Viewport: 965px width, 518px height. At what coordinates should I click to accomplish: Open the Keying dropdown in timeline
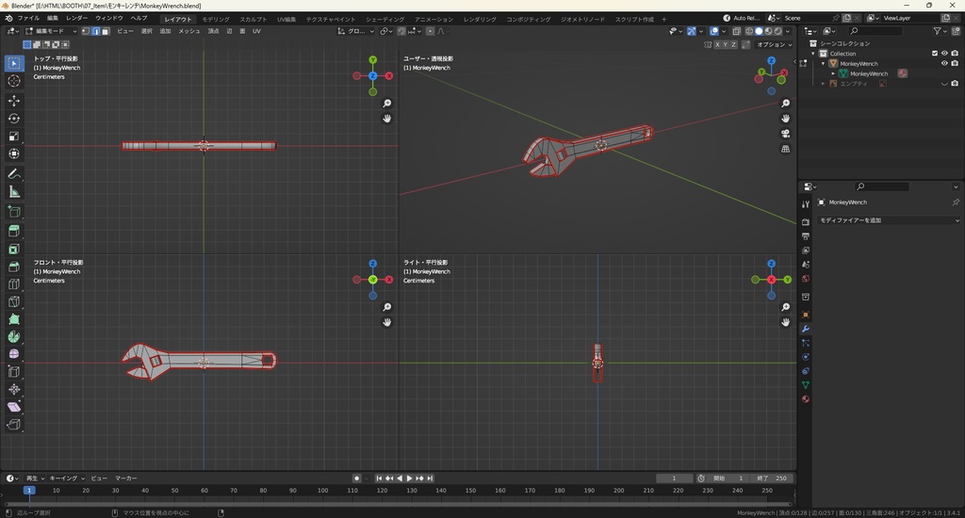click(x=67, y=478)
